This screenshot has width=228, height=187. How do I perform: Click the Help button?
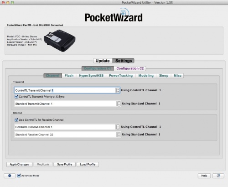[x=204, y=176]
